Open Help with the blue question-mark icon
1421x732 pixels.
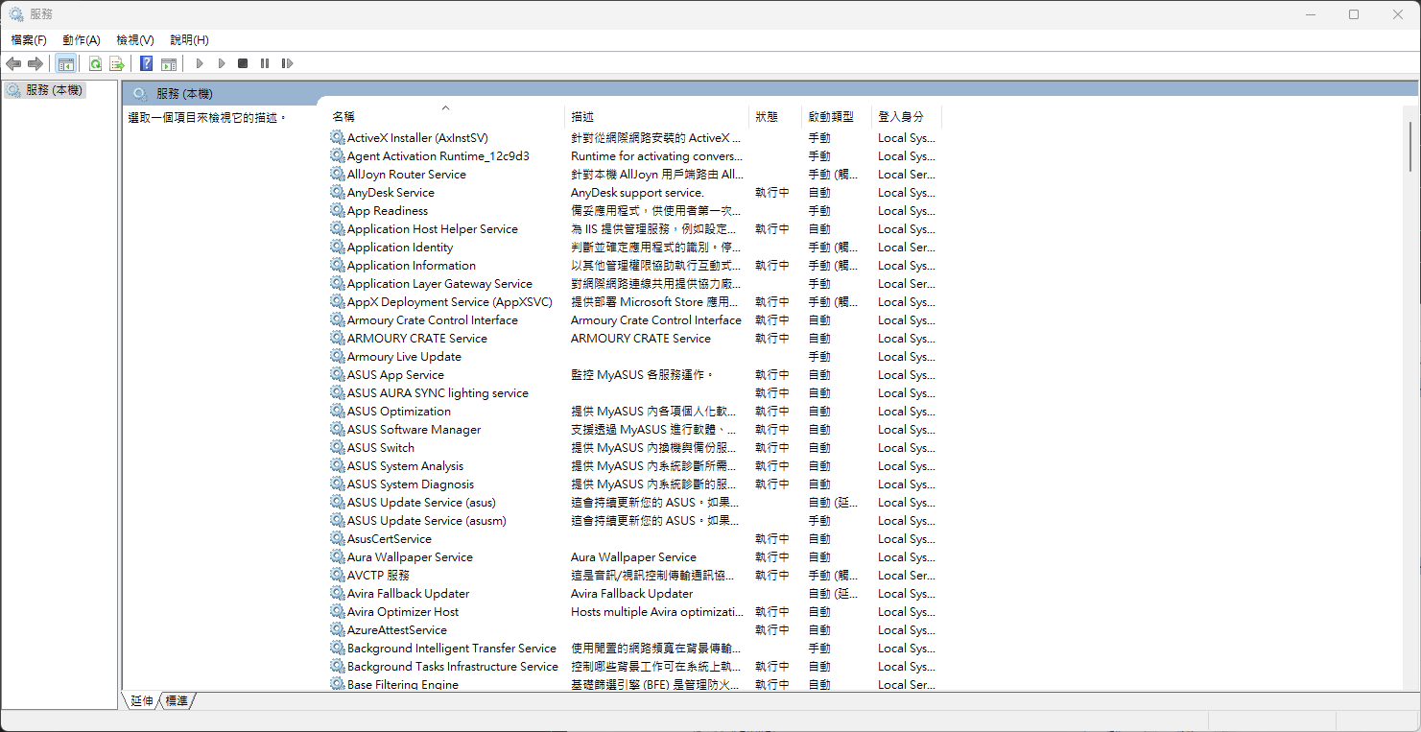pyautogui.click(x=147, y=63)
